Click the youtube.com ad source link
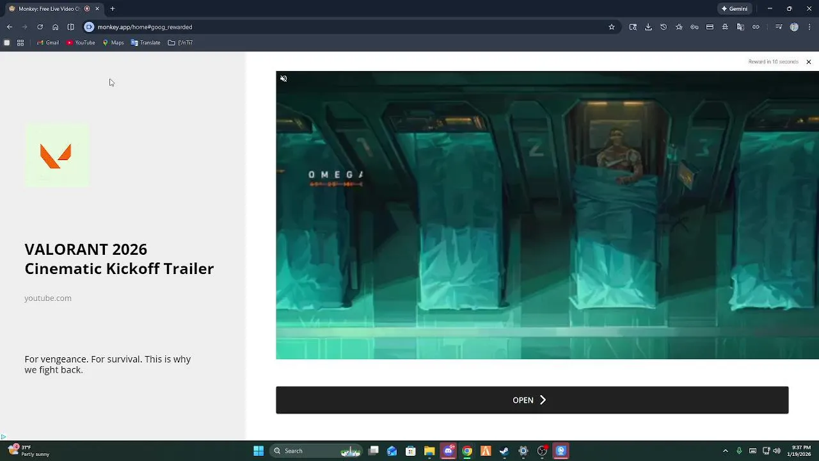 48,298
